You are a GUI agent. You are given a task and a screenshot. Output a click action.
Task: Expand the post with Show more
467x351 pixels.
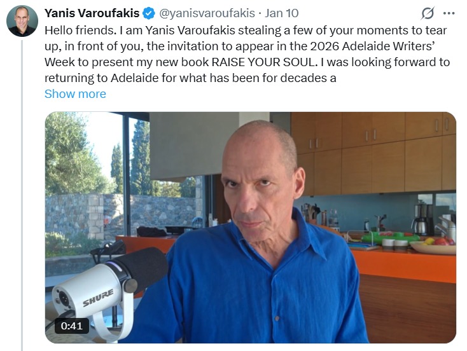[75, 93]
